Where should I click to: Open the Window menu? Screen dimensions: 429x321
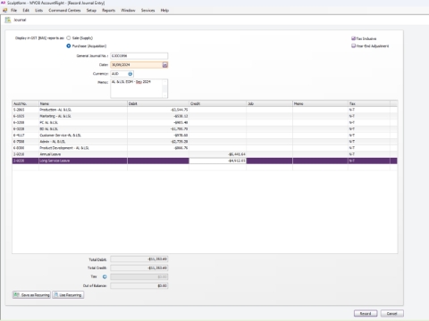128,11
